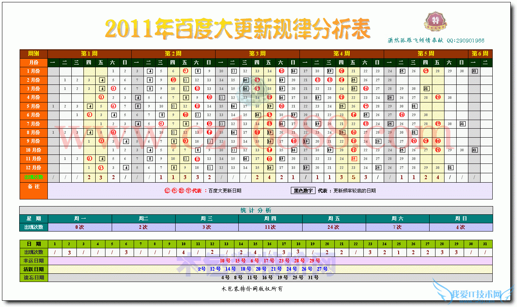Select the 周四 column in statistics table
517x307 pixels.
(x=270, y=219)
